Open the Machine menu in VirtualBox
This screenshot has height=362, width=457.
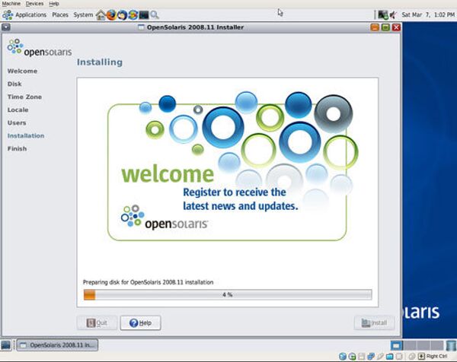pos(11,4)
